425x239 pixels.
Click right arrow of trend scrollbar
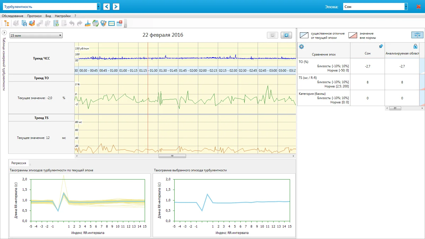click(294, 156)
